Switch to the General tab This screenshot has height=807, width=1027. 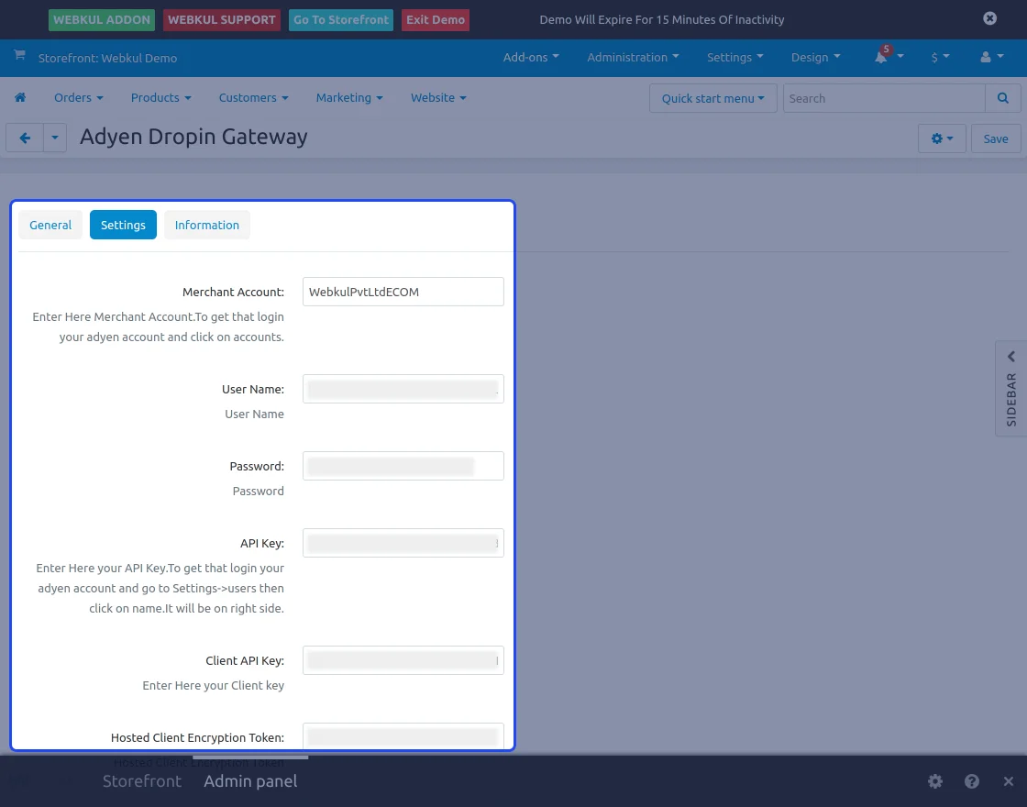pos(50,225)
